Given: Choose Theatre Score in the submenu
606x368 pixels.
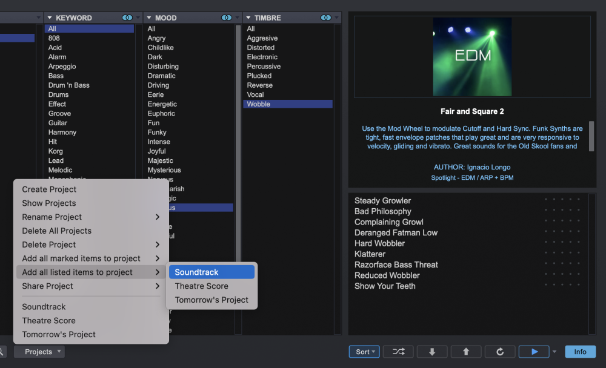Looking at the screenshot, I should click(211, 286).
